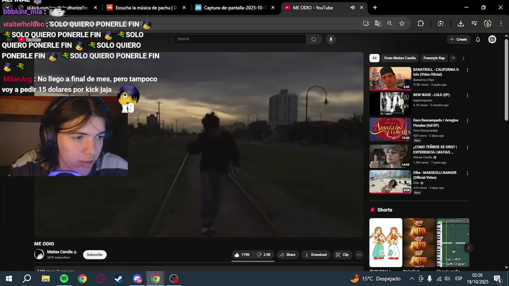Open the taskbar volume control
The height and width of the screenshot is (286, 509).
point(447,279)
